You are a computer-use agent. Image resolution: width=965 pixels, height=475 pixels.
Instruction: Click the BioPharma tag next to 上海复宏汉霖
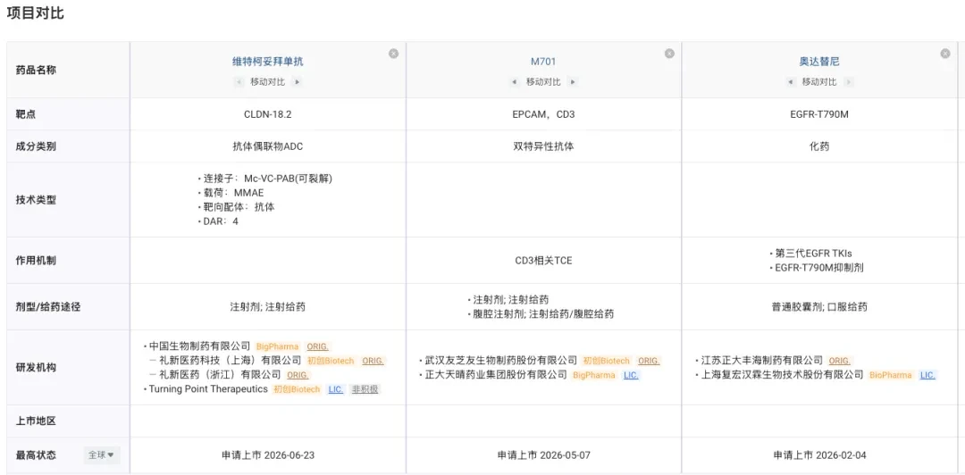tap(890, 375)
